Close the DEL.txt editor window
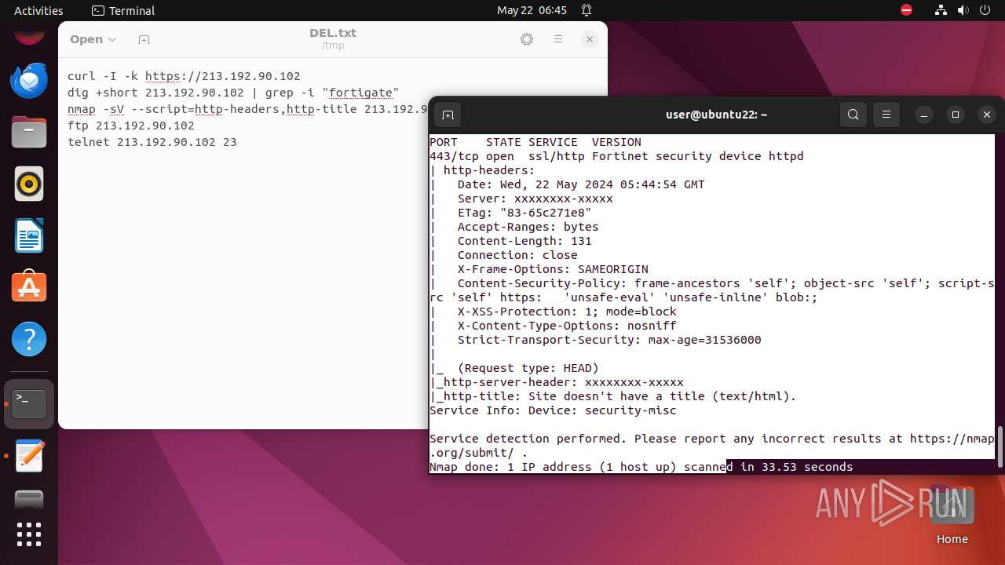Viewport: 1005px width, 565px height. point(590,39)
